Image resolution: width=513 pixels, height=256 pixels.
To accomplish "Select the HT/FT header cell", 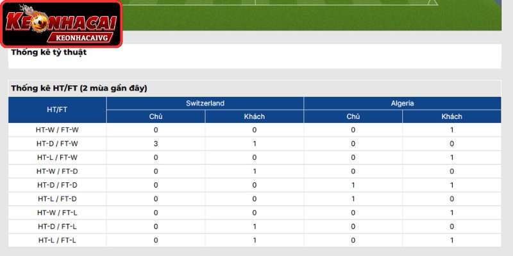I will click(x=57, y=109).
